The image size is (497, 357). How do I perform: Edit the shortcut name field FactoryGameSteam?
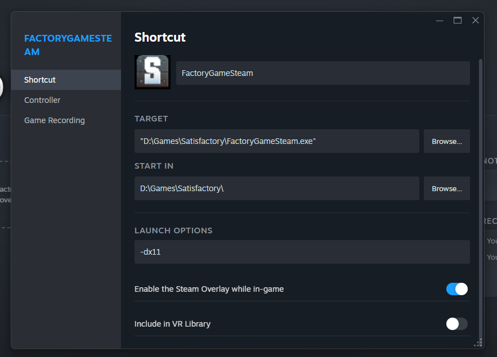[323, 73]
